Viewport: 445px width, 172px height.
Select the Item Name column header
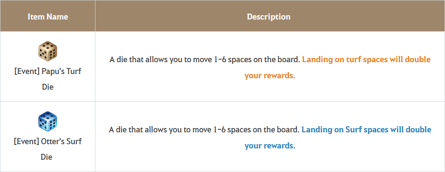tap(48, 16)
